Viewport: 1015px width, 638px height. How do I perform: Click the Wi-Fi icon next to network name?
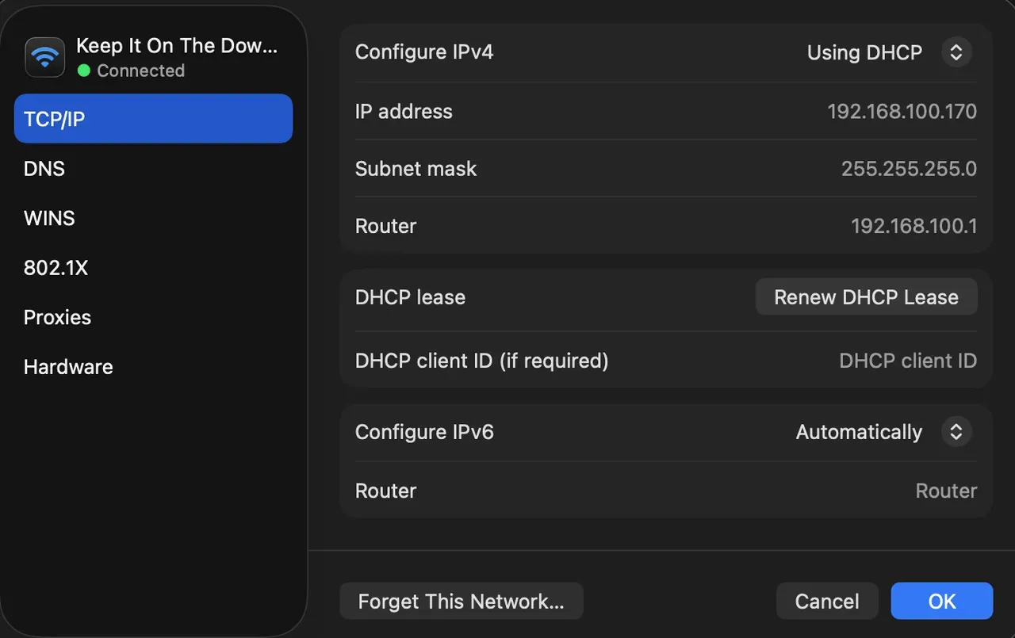(x=44, y=56)
